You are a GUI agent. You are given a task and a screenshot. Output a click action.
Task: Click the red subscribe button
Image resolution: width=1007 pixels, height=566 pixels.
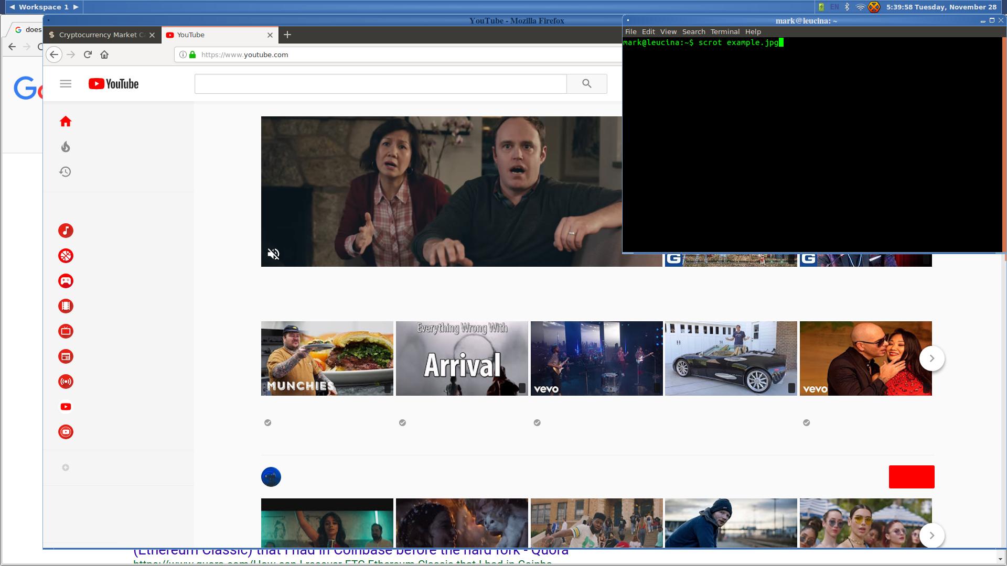(912, 477)
